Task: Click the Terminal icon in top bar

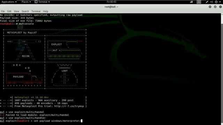Action: [36, 2]
